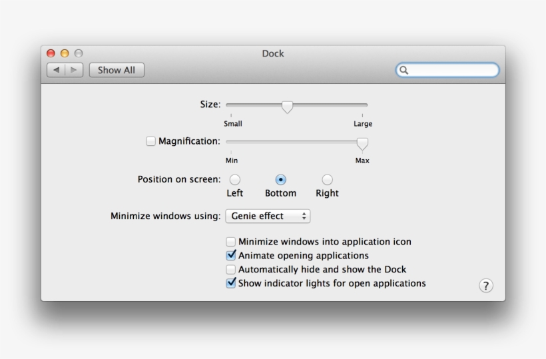Focus the search field in the toolbar

coord(447,70)
